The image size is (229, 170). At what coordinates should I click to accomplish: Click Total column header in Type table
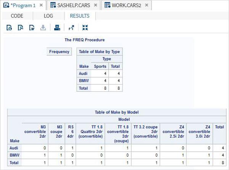point(115,66)
